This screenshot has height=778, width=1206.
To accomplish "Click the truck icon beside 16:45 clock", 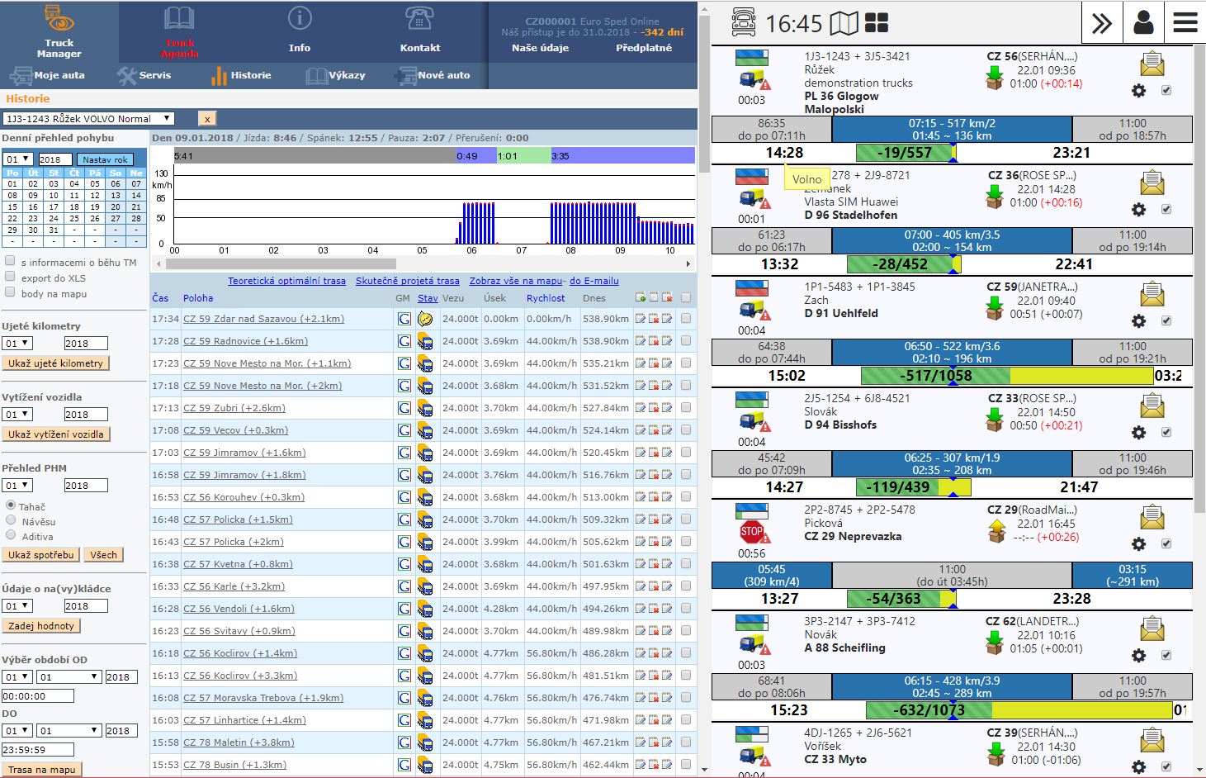I will coord(744,23).
